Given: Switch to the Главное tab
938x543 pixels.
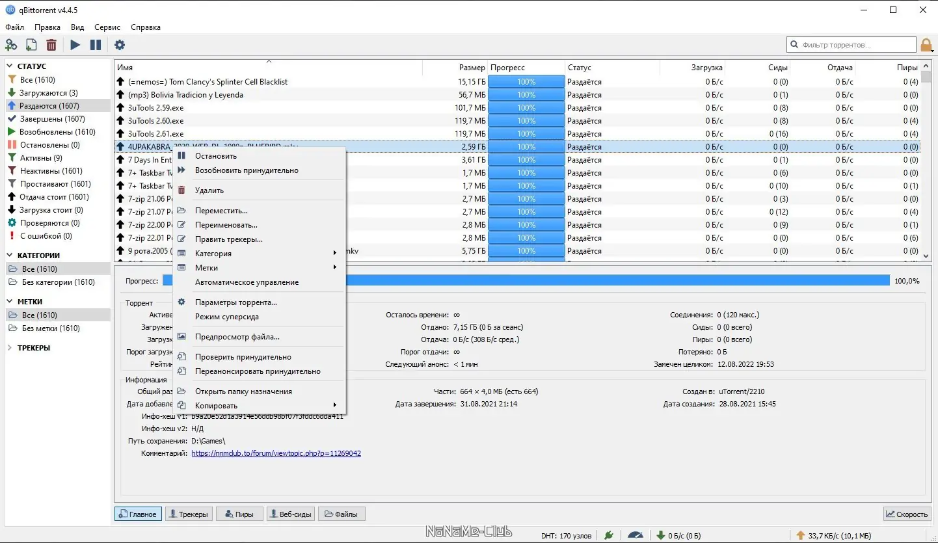Looking at the screenshot, I should coord(138,514).
